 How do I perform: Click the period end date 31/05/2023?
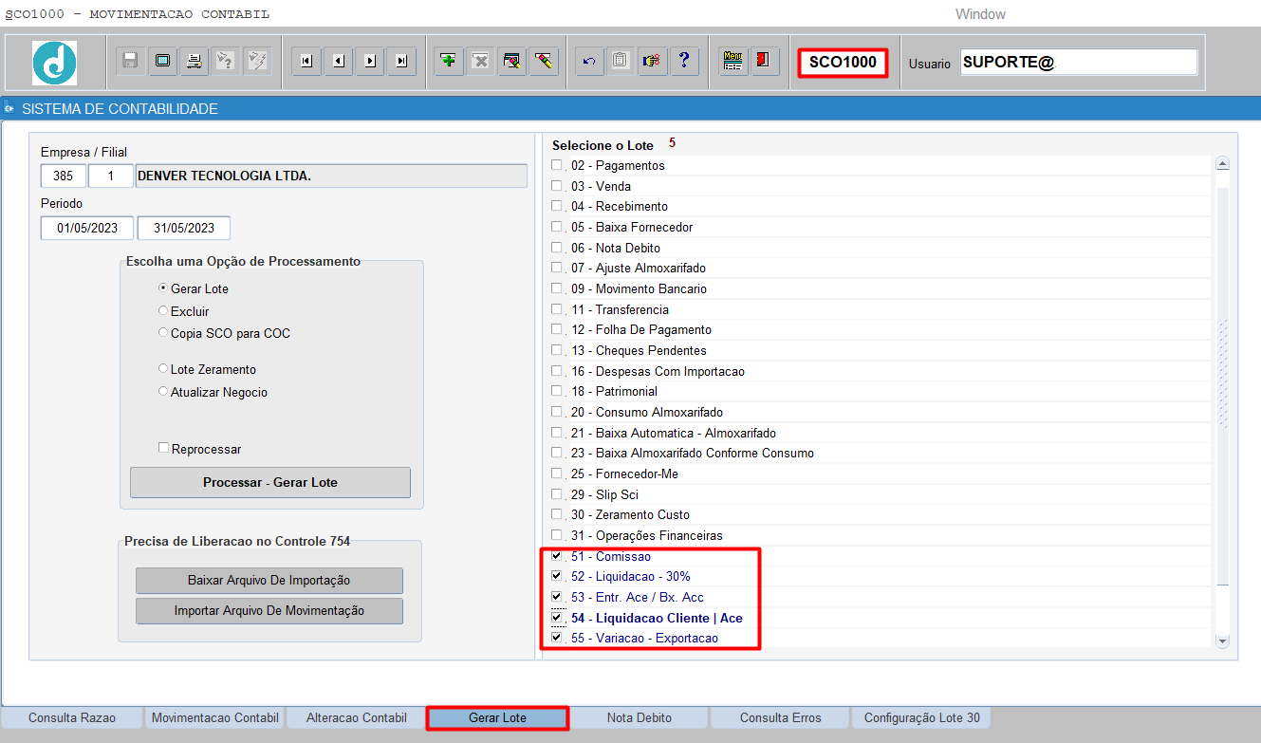184,228
